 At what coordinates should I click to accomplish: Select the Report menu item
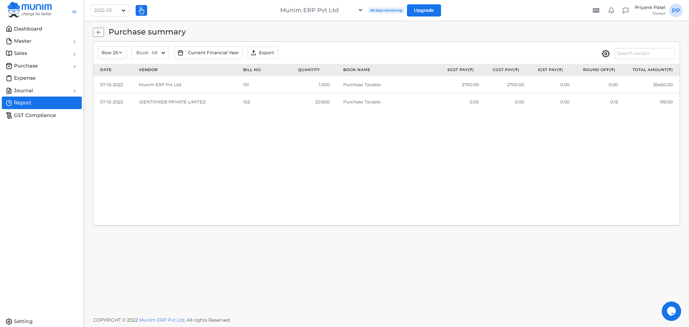pyautogui.click(x=42, y=103)
